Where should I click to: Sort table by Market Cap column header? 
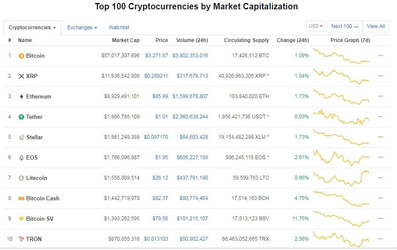[x=126, y=40]
